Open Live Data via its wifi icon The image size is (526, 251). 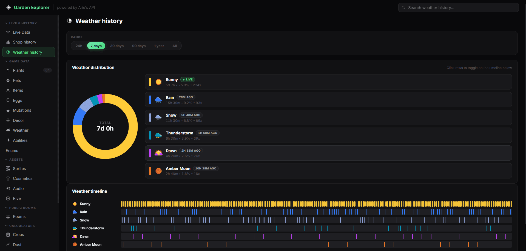8,32
